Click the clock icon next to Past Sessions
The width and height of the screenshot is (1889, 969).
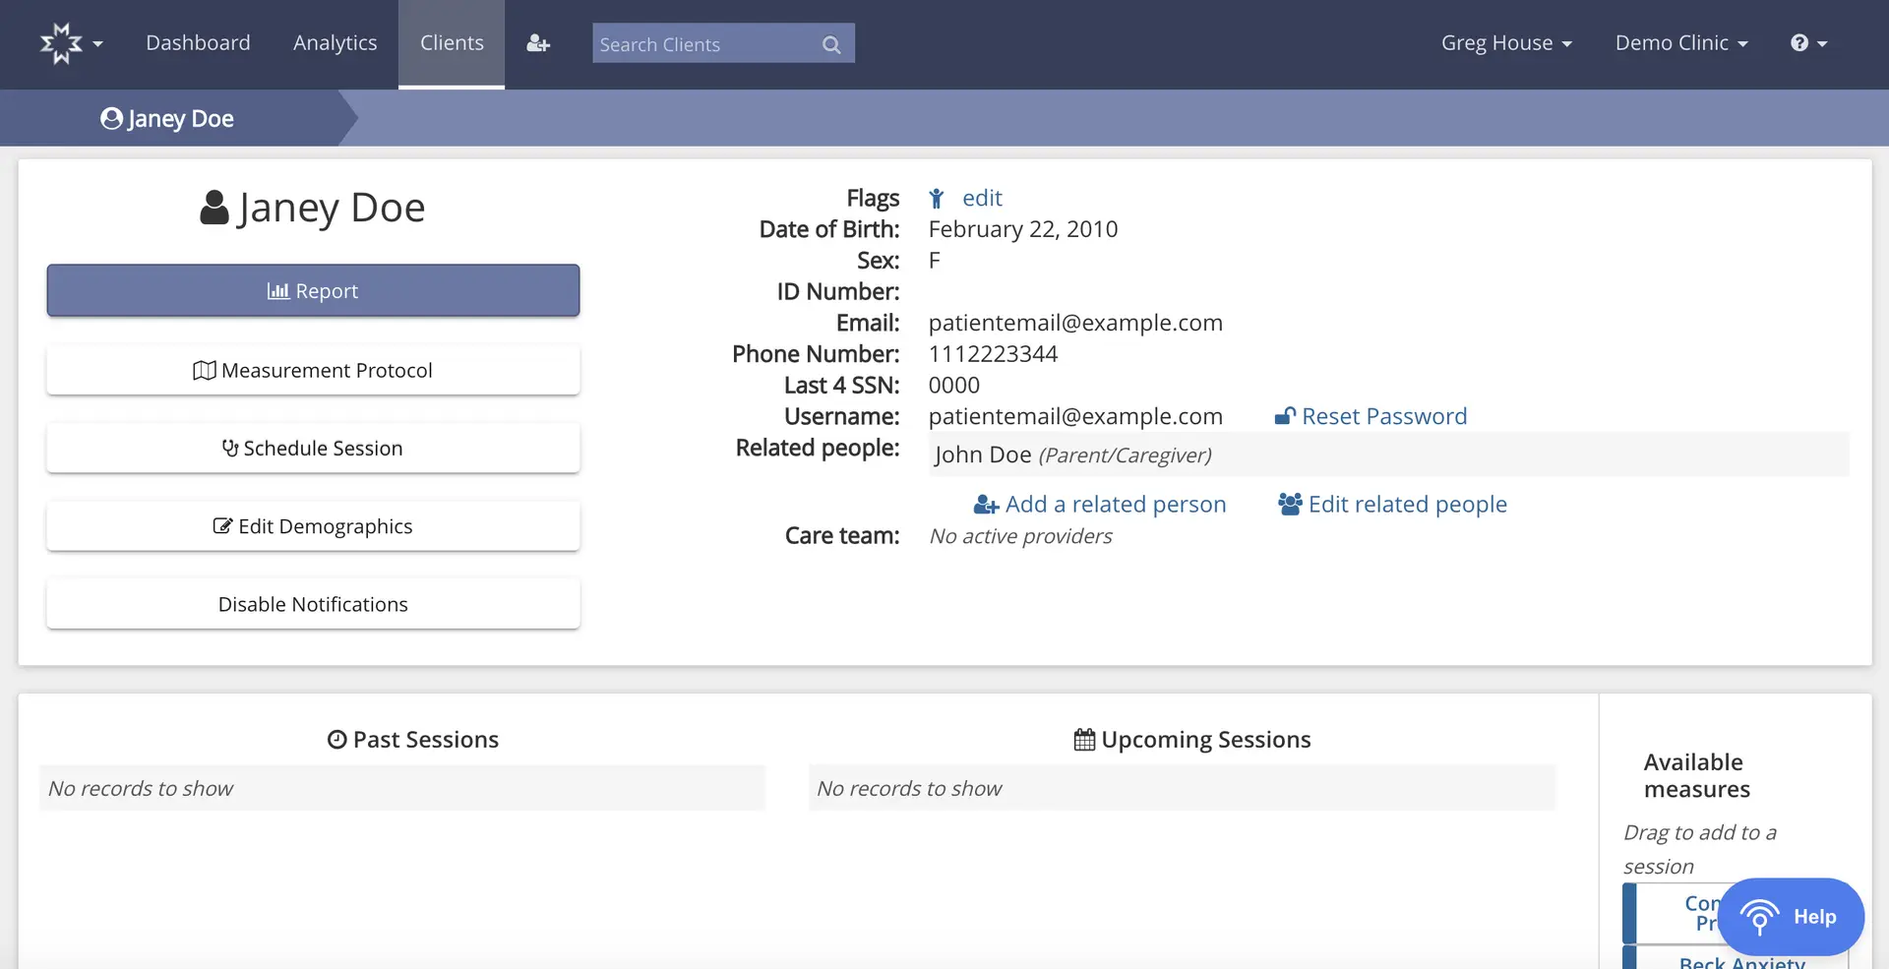(337, 739)
